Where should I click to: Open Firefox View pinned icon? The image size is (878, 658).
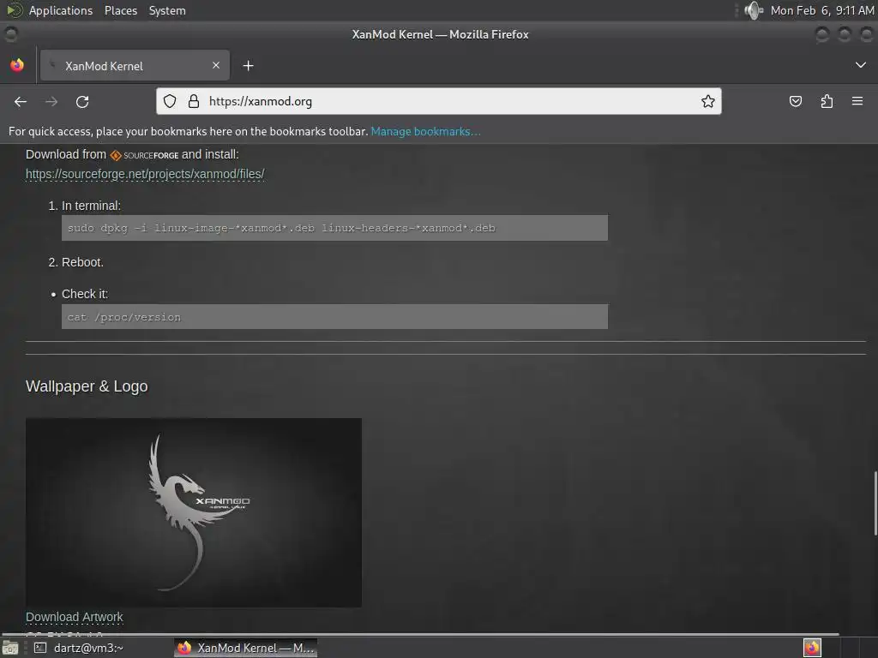pos(17,65)
